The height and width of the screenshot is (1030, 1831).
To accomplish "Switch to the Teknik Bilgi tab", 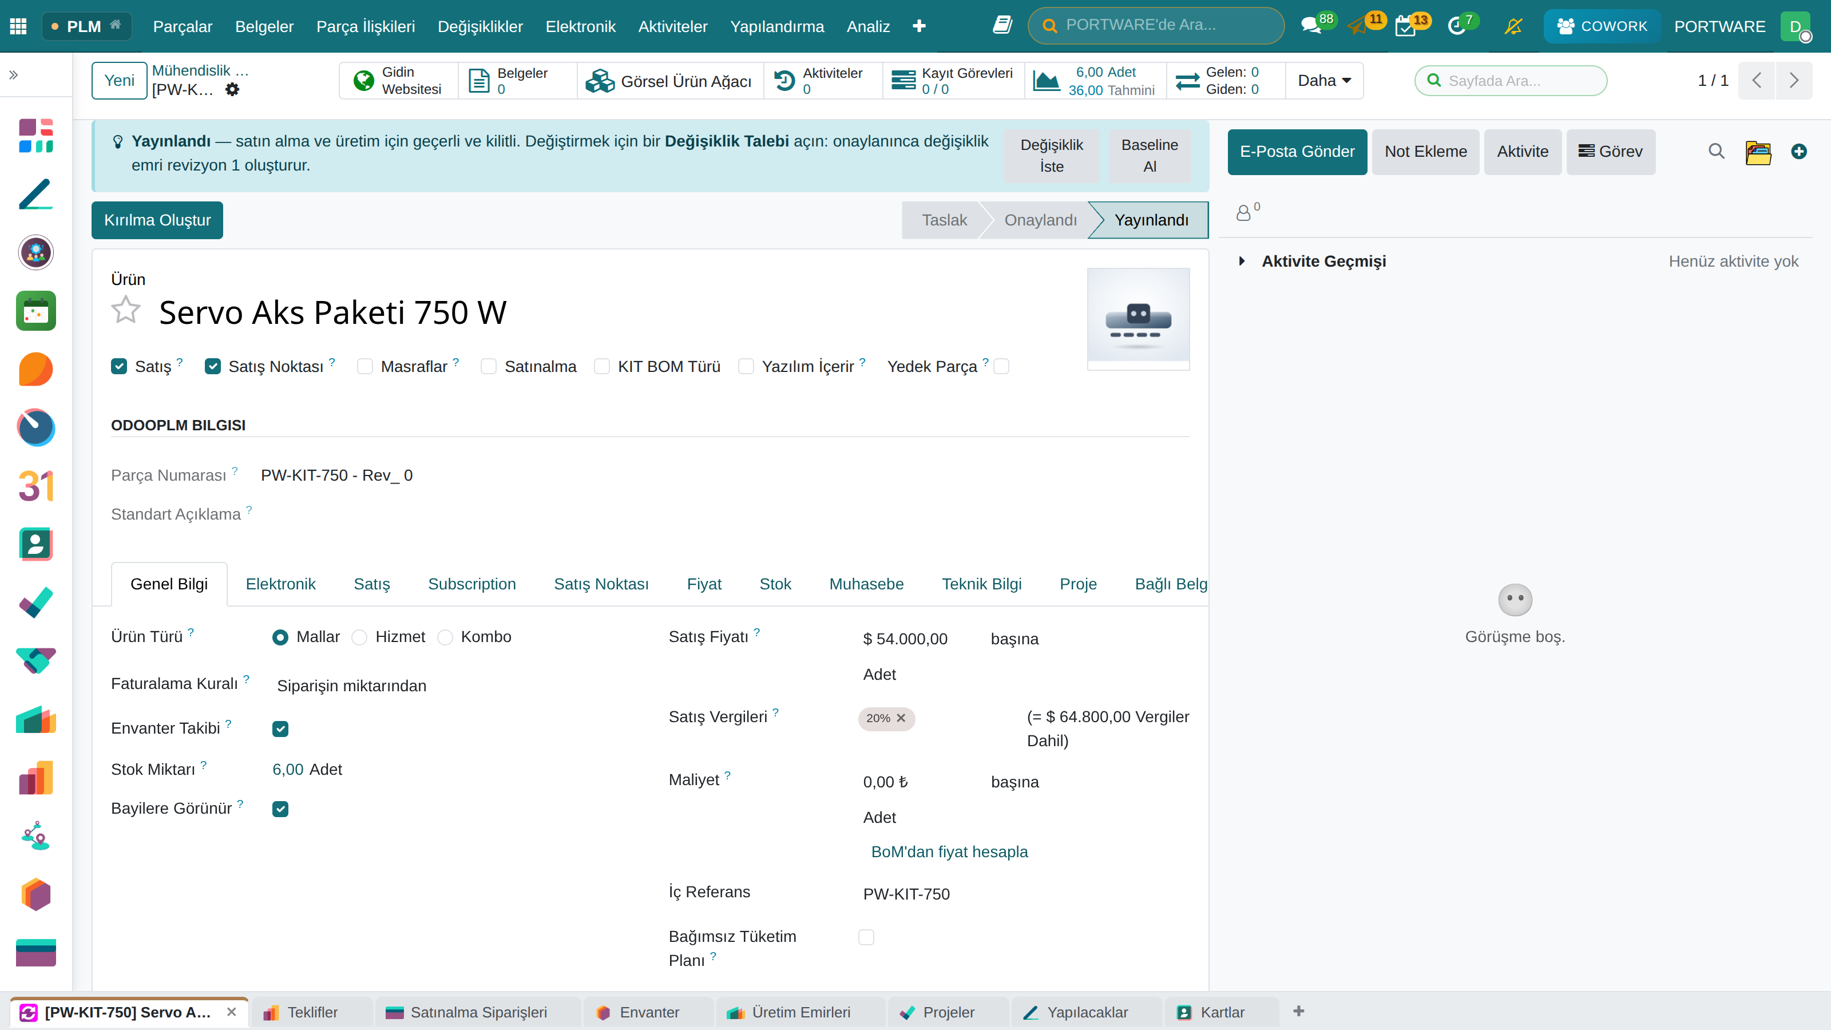I will click(x=982, y=584).
